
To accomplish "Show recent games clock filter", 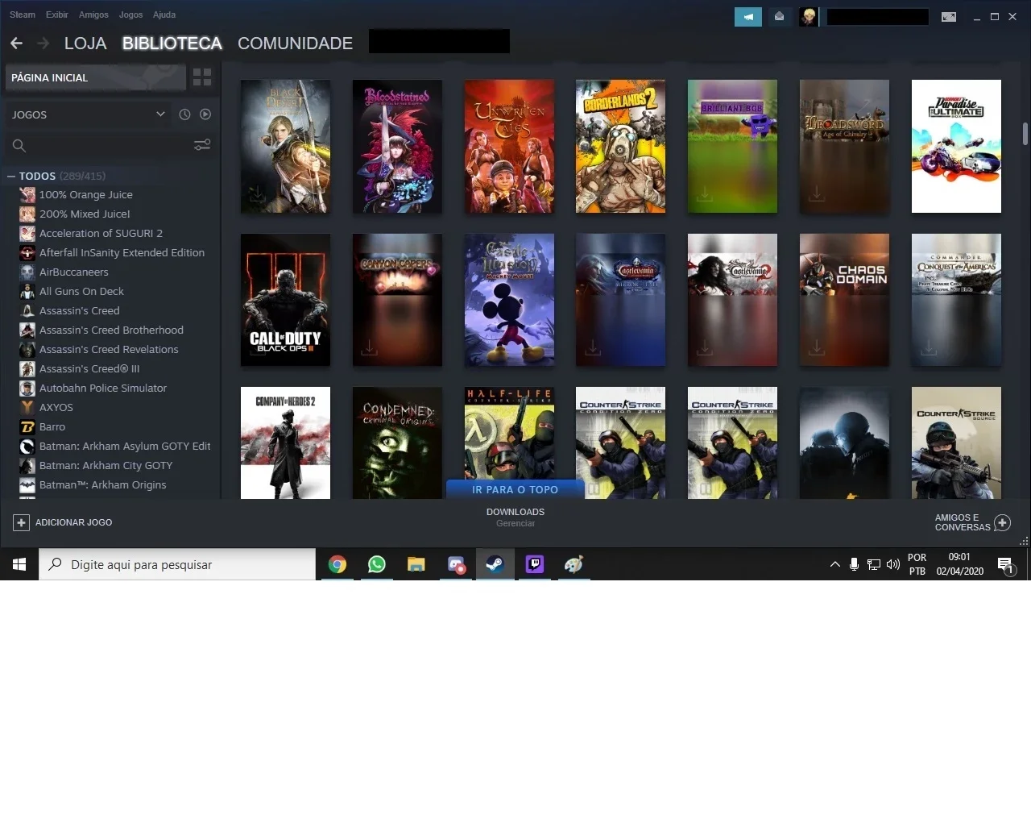I will click(x=184, y=114).
